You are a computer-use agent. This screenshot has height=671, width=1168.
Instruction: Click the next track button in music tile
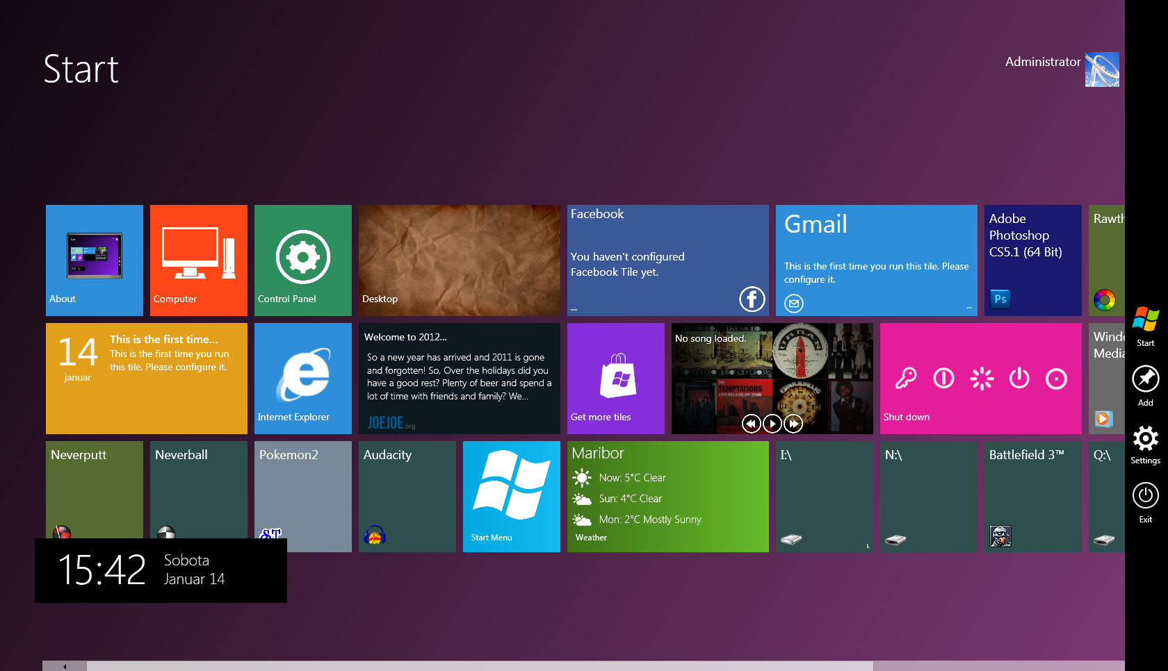793,423
